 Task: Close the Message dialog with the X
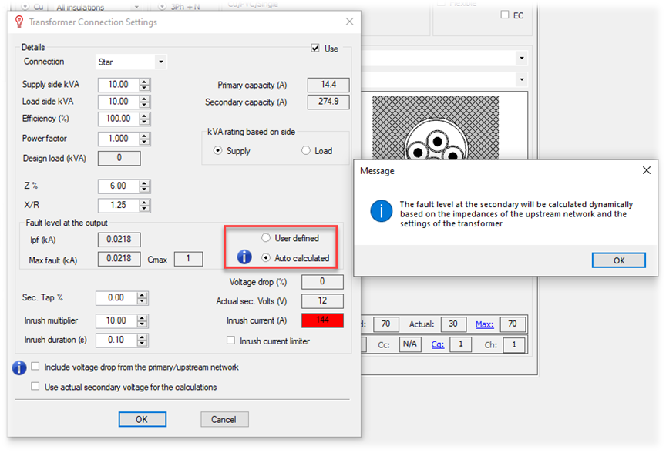click(647, 170)
